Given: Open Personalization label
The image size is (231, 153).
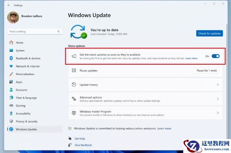Looking at the screenshot, I should tap(25, 74).
